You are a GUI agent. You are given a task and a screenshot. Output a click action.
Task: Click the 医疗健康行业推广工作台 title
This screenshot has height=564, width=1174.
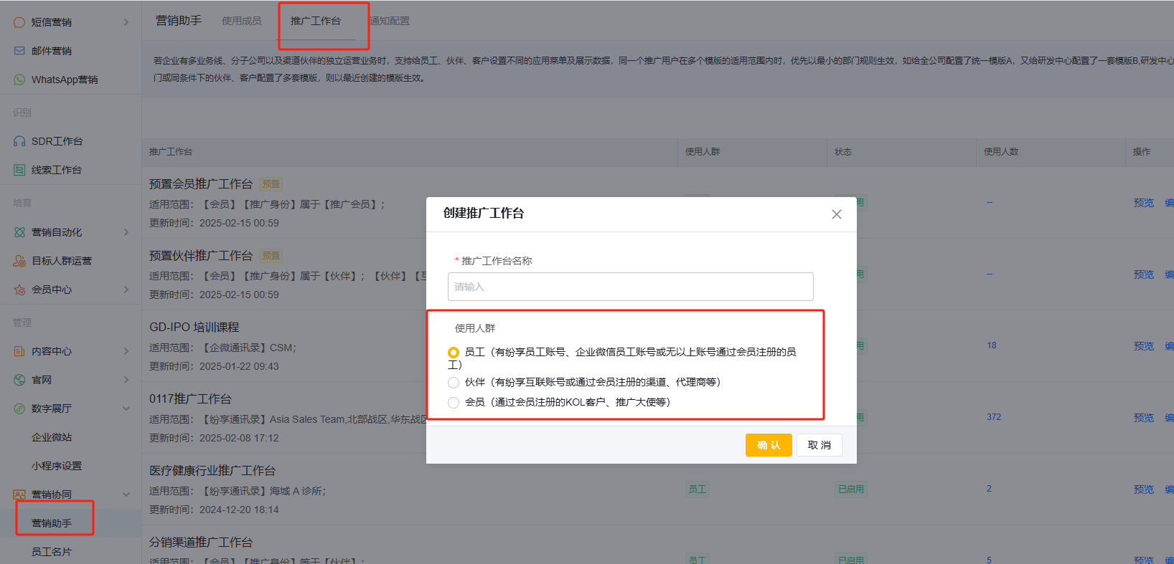(x=212, y=471)
